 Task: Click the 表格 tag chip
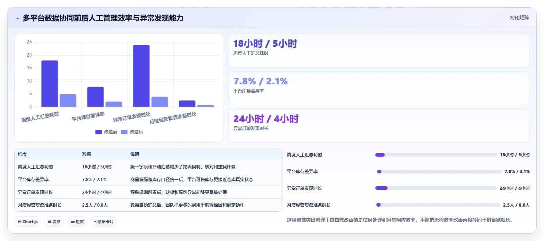click(54, 222)
